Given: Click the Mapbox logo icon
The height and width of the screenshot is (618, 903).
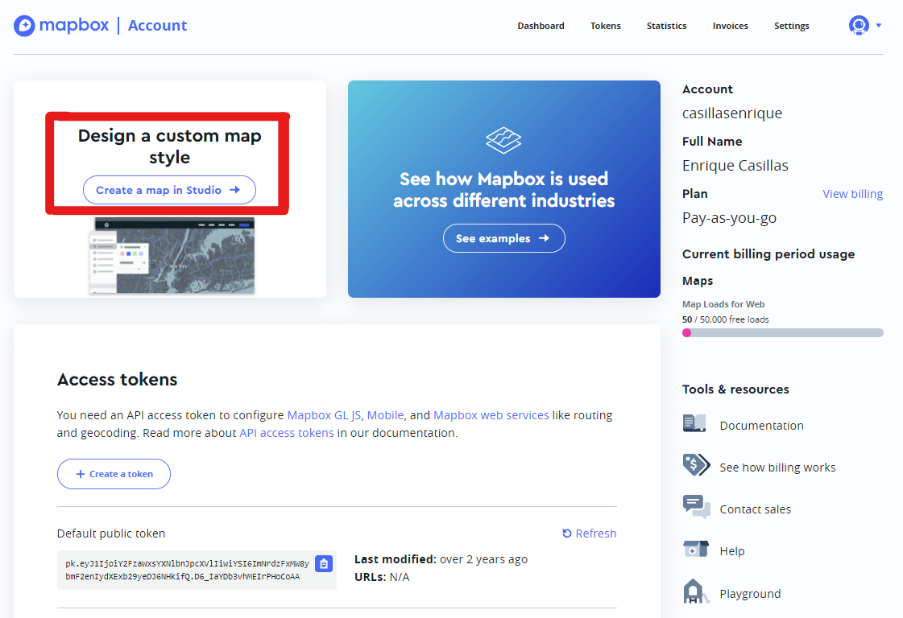Looking at the screenshot, I should point(25,26).
